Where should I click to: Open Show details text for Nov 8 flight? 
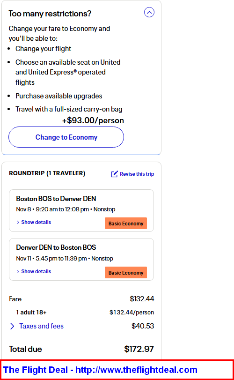(x=36, y=222)
